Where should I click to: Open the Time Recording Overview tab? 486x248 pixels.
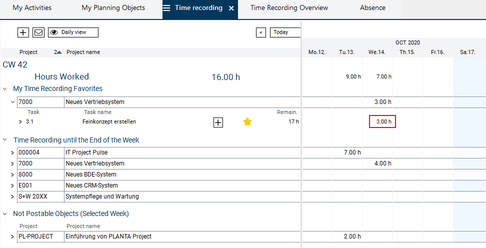click(289, 8)
